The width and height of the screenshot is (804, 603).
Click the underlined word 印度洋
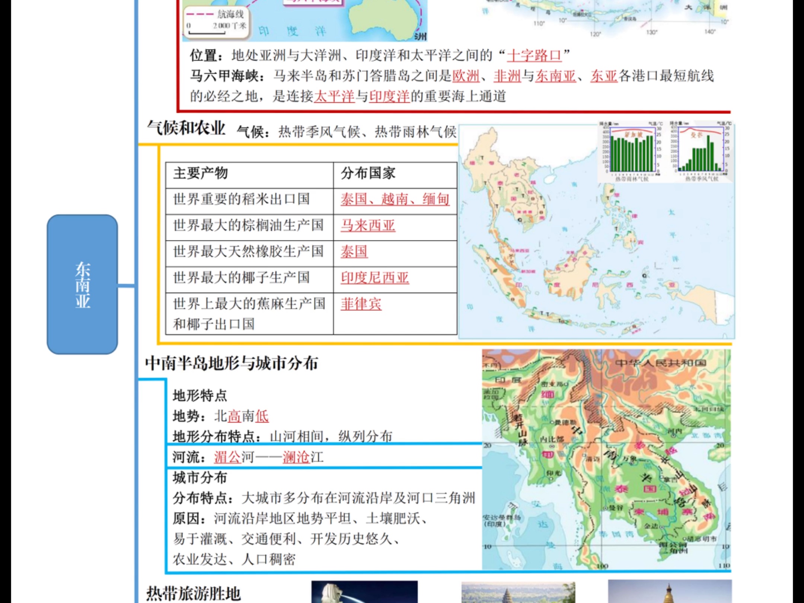tap(389, 96)
